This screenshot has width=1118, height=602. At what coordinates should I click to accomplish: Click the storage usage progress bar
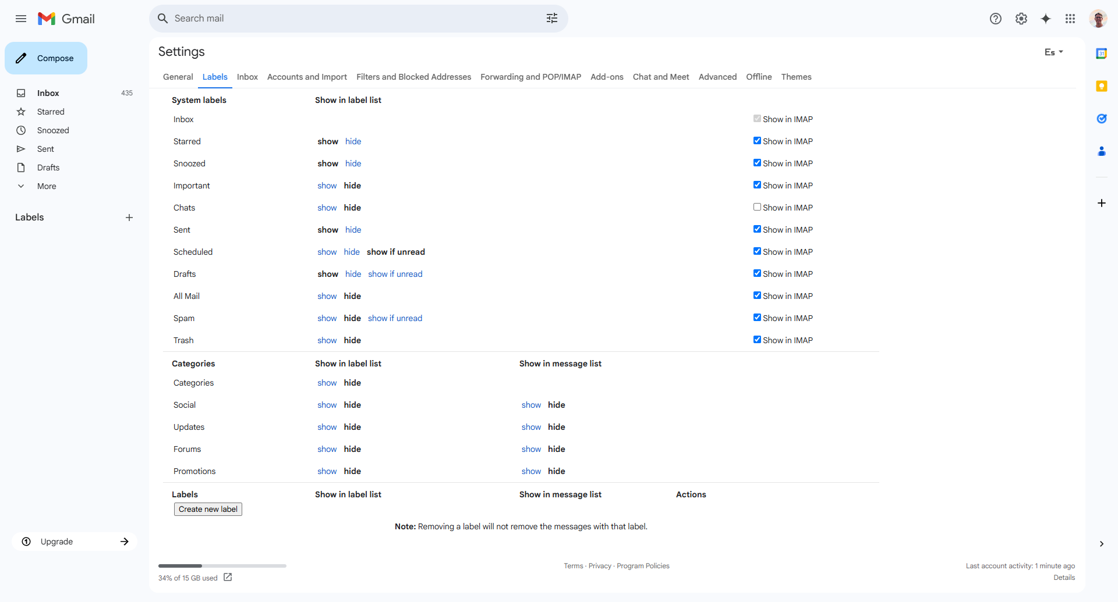(222, 565)
